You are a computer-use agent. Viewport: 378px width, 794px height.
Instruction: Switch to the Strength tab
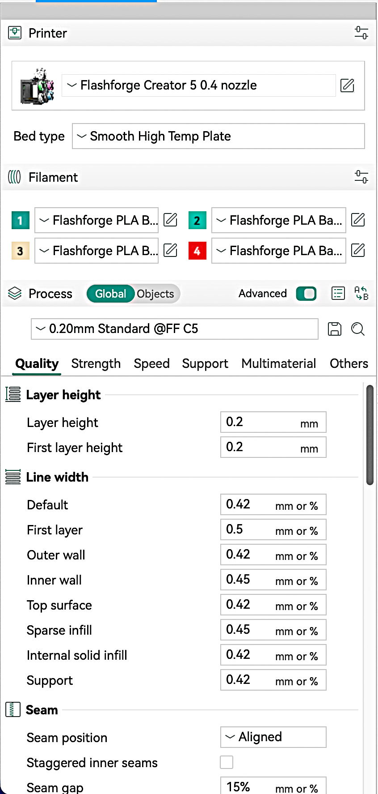point(96,363)
